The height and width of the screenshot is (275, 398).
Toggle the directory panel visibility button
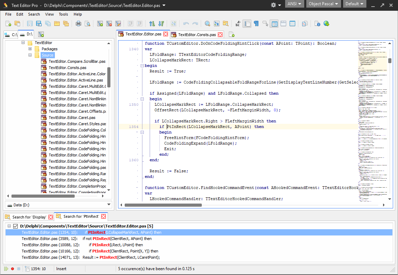click(x=274, y=24)
